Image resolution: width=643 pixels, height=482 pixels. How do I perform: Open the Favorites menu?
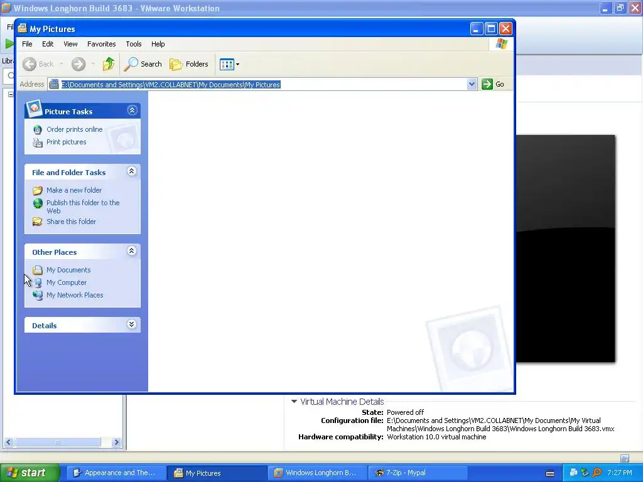tap(101, 44)
